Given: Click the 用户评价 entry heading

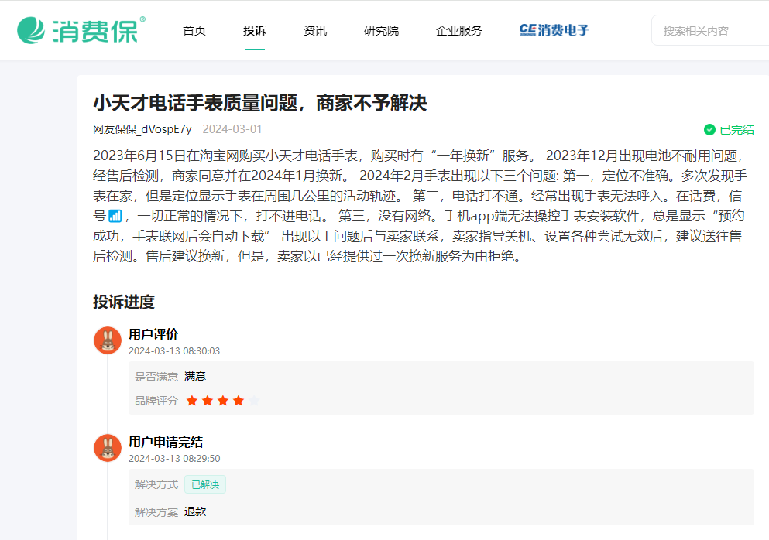Looking at the screenshot, I should click(153, 335).
